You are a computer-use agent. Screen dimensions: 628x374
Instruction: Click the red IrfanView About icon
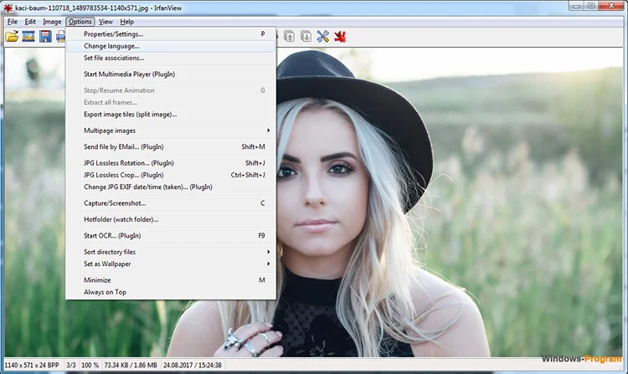pos(341,36)
